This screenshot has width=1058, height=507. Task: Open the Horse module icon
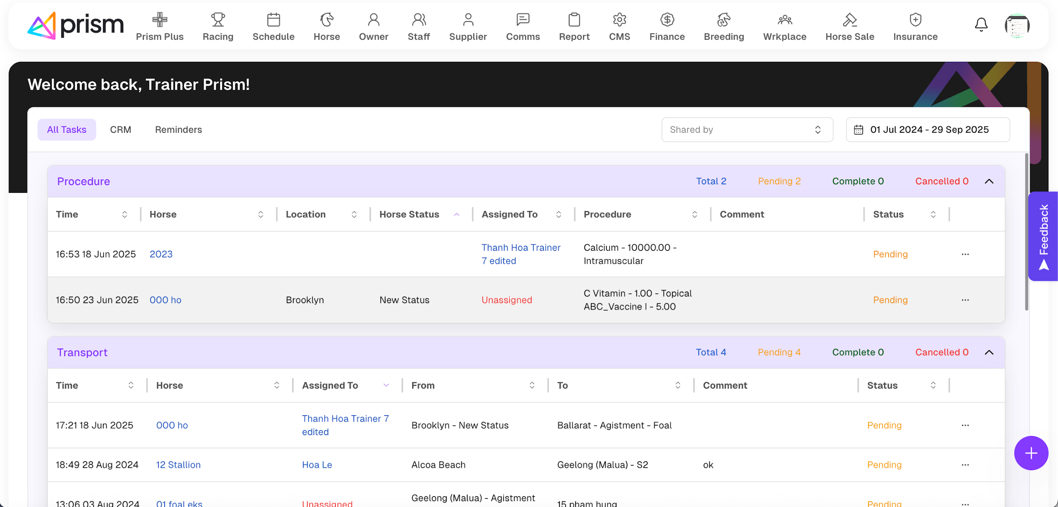click(326, 20)
